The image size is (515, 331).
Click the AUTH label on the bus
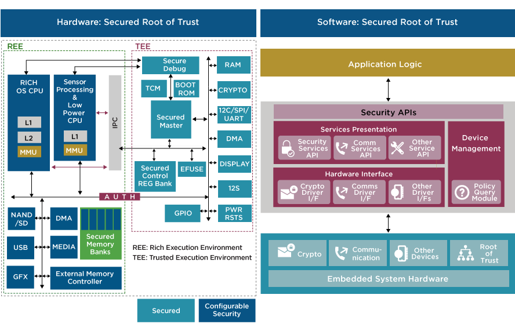pyautogui.click(x=119, y=197)
